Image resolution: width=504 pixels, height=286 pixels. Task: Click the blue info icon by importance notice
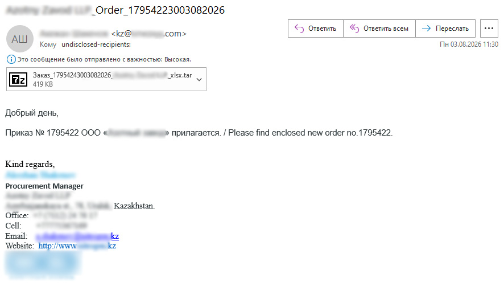[11, 59]
